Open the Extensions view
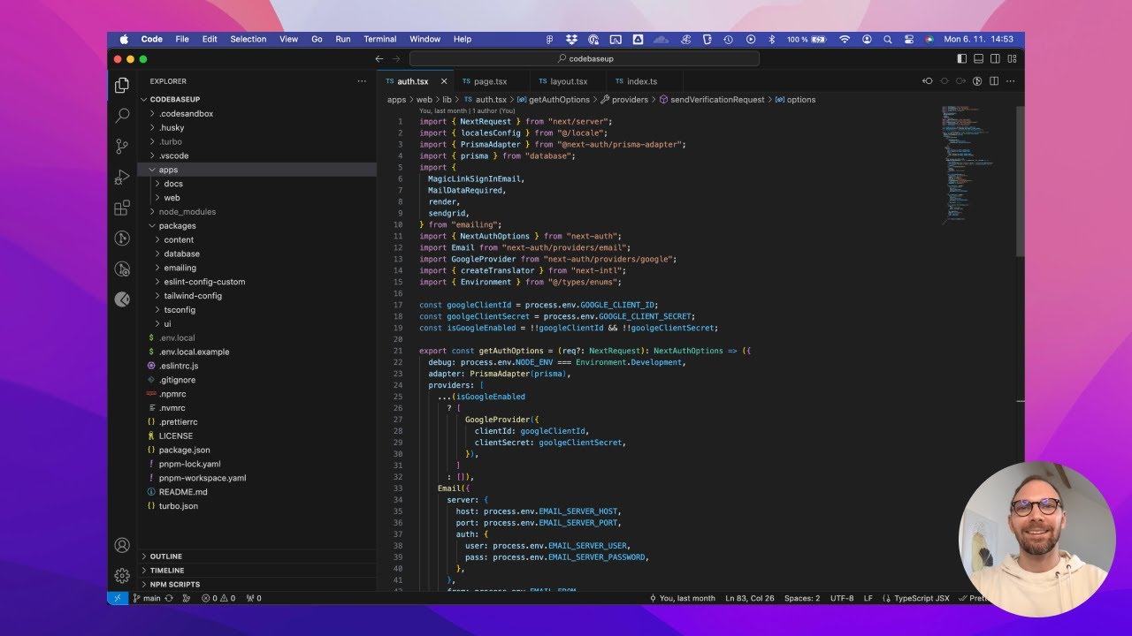 click(x=122, y=208)
